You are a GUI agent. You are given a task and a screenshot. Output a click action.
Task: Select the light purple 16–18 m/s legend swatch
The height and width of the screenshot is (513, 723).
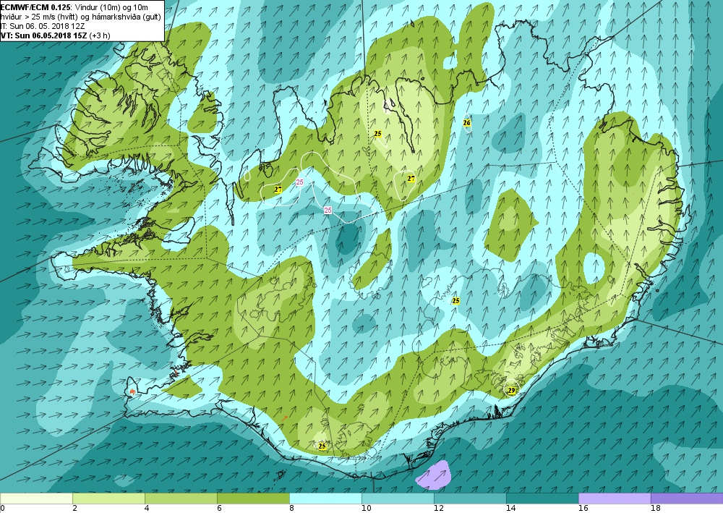615,499
